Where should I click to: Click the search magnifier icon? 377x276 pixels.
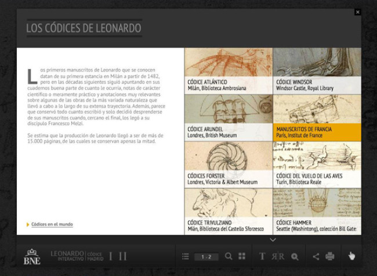point(229,256)
